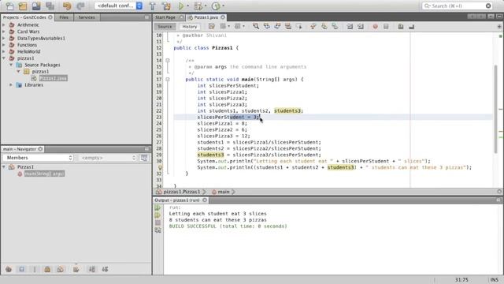Image resolution: width=504 pixels, height=284 pixels.
Task: Select main(String[] args) in Navigator
Action: click(x=44, y=174)
